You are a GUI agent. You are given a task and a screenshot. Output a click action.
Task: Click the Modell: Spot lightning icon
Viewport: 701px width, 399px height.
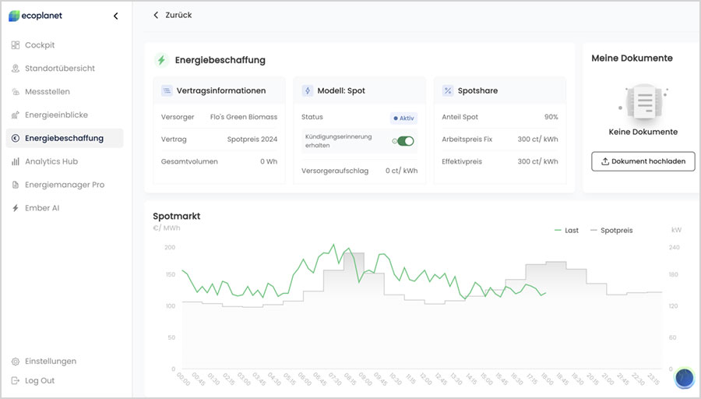pyautogui.click(x=308, y=91)
